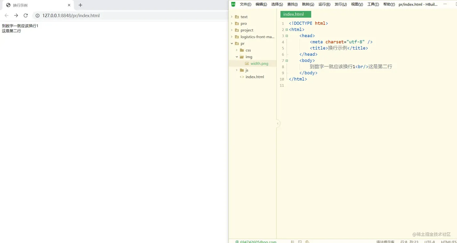Expand the js folder chevron
457x243 pixels.
[237, 70]
